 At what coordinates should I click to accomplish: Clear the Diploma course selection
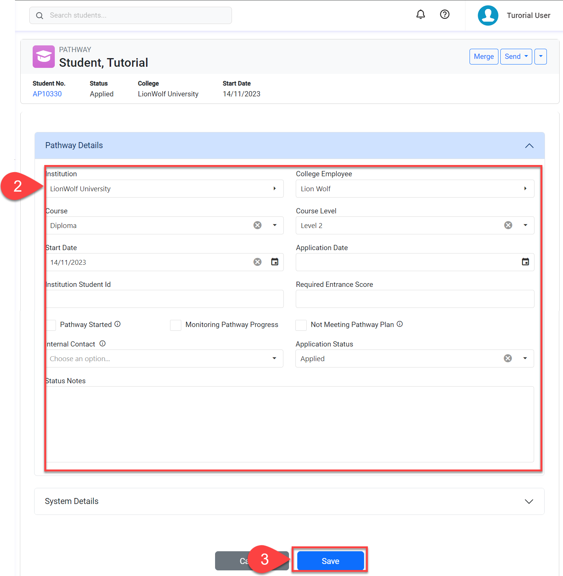[257, 225]
